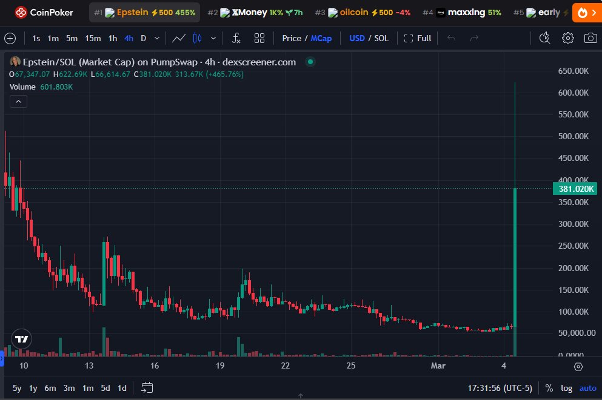
Task: Click the 381.020K current price label
Action: coord(575,189)
